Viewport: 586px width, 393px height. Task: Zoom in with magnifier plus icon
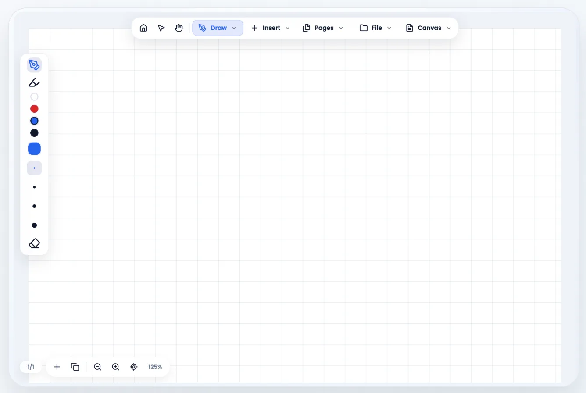click(116, 367)
